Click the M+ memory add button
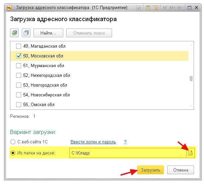The image size is (204, 184). point(172,8)
